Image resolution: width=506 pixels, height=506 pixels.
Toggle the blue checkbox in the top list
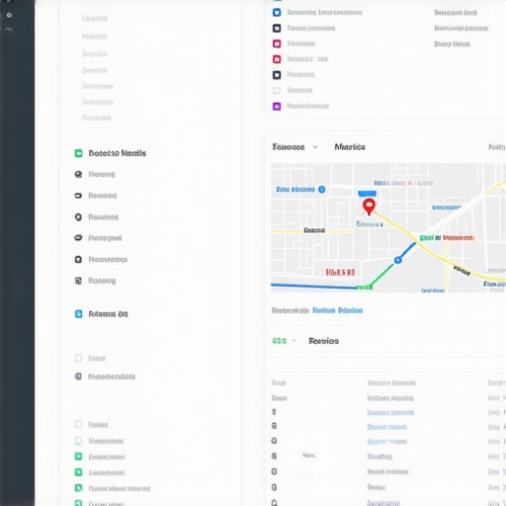[x=277, y=13]
